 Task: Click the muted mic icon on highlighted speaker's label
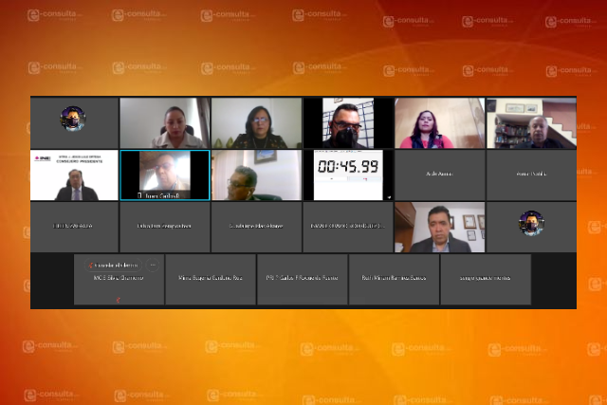coord(141,195)
